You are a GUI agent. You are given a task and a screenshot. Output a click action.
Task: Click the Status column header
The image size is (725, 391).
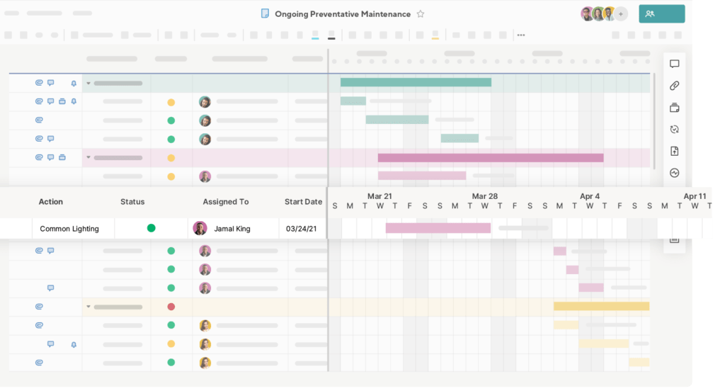[132, 202]
